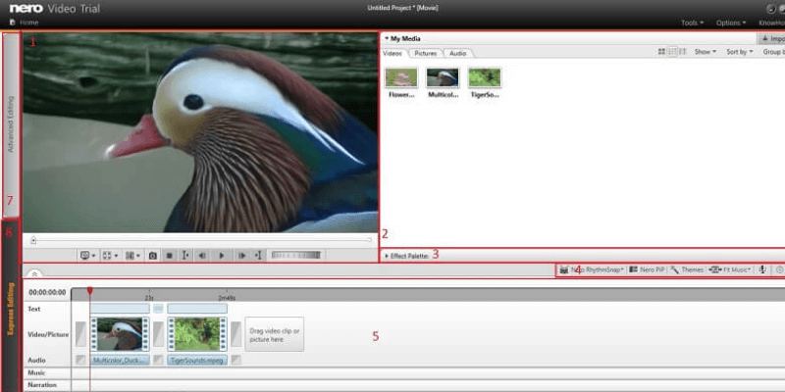
Task: Toggle audio transition box after TigerSounds.mpeg
Action: 235,360
